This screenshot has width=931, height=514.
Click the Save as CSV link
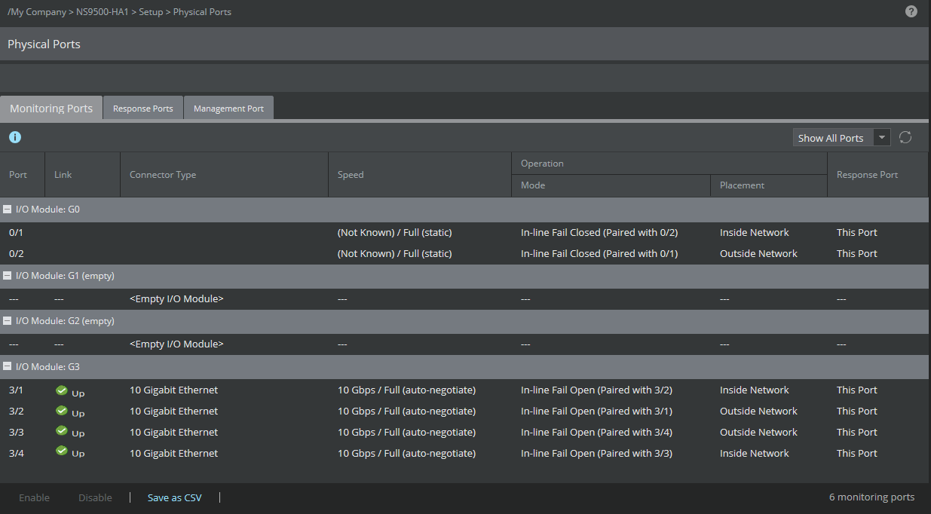click(175, 497)
